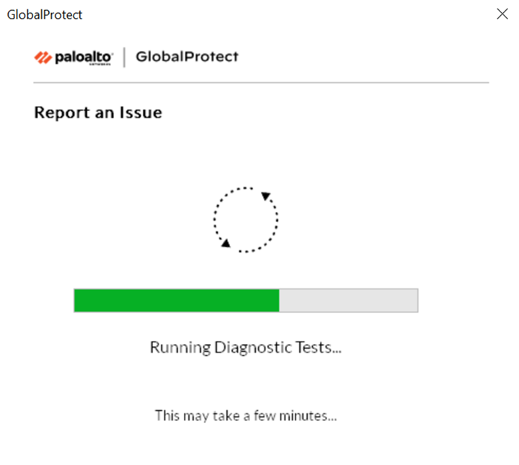Click the horizontal separator line below the header
Screen dimensions: 519x465
click(x=261, y=83)
